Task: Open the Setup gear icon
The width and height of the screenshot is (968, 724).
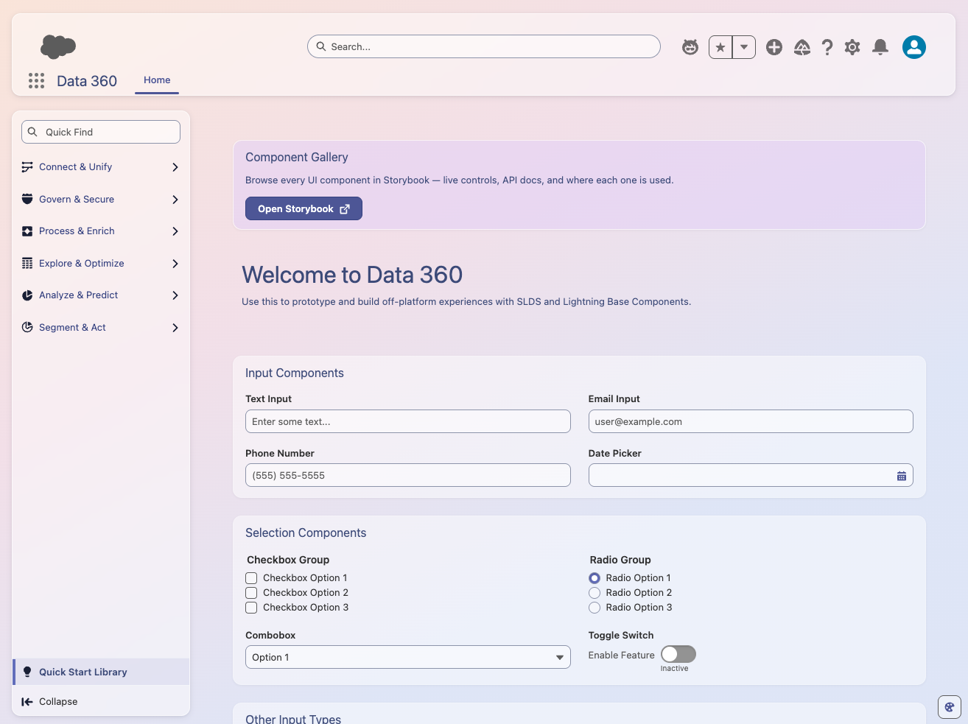Action: click(852, 47)
